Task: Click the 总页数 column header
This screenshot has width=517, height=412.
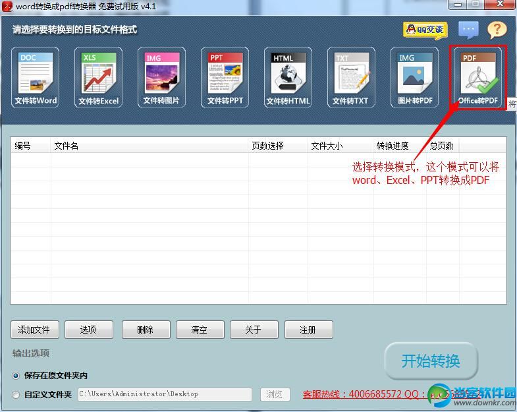Action: [443, 146]
